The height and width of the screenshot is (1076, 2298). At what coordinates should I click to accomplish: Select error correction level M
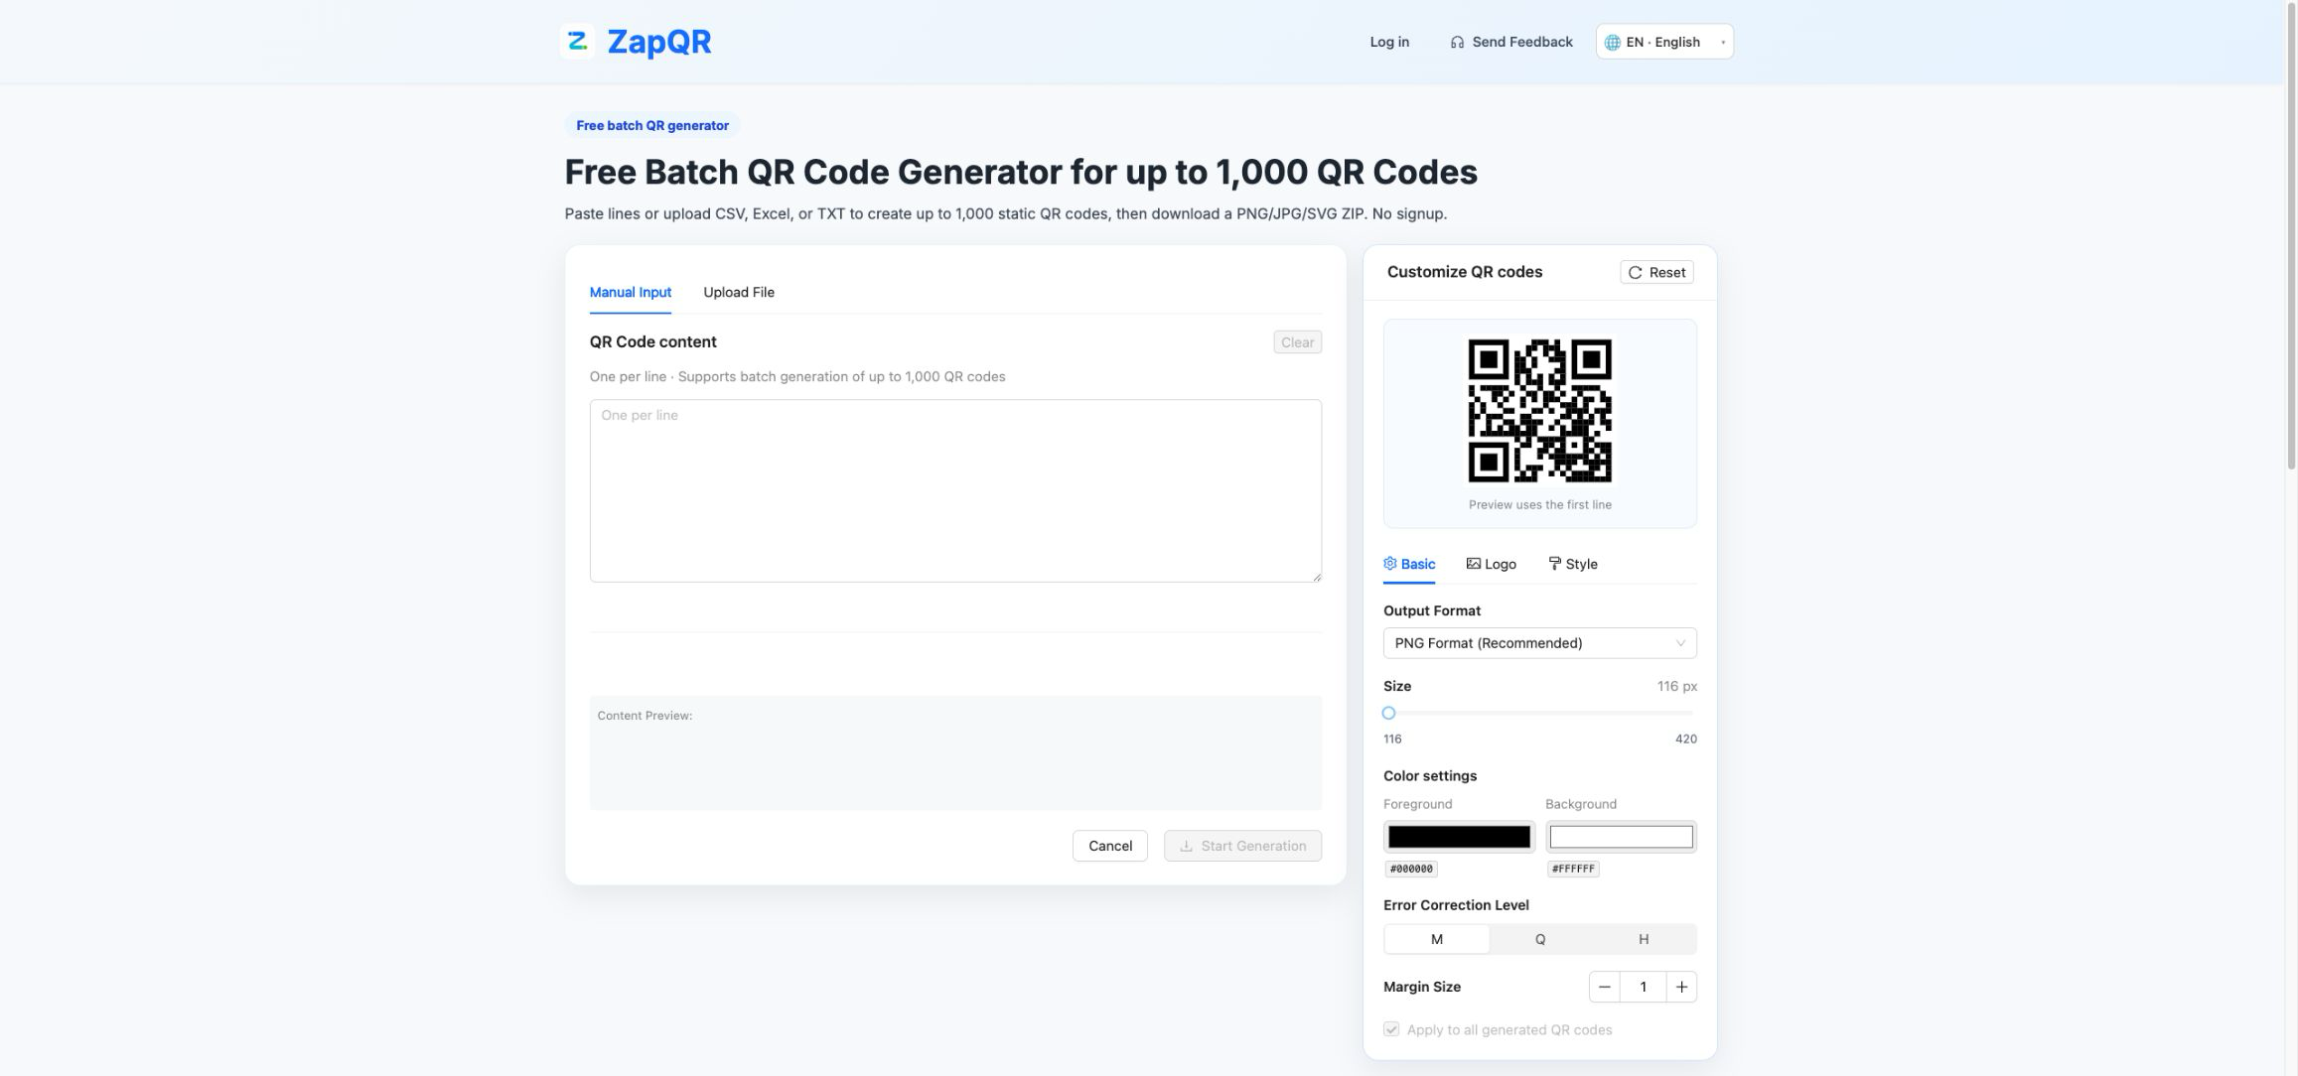click(1437, 940)
